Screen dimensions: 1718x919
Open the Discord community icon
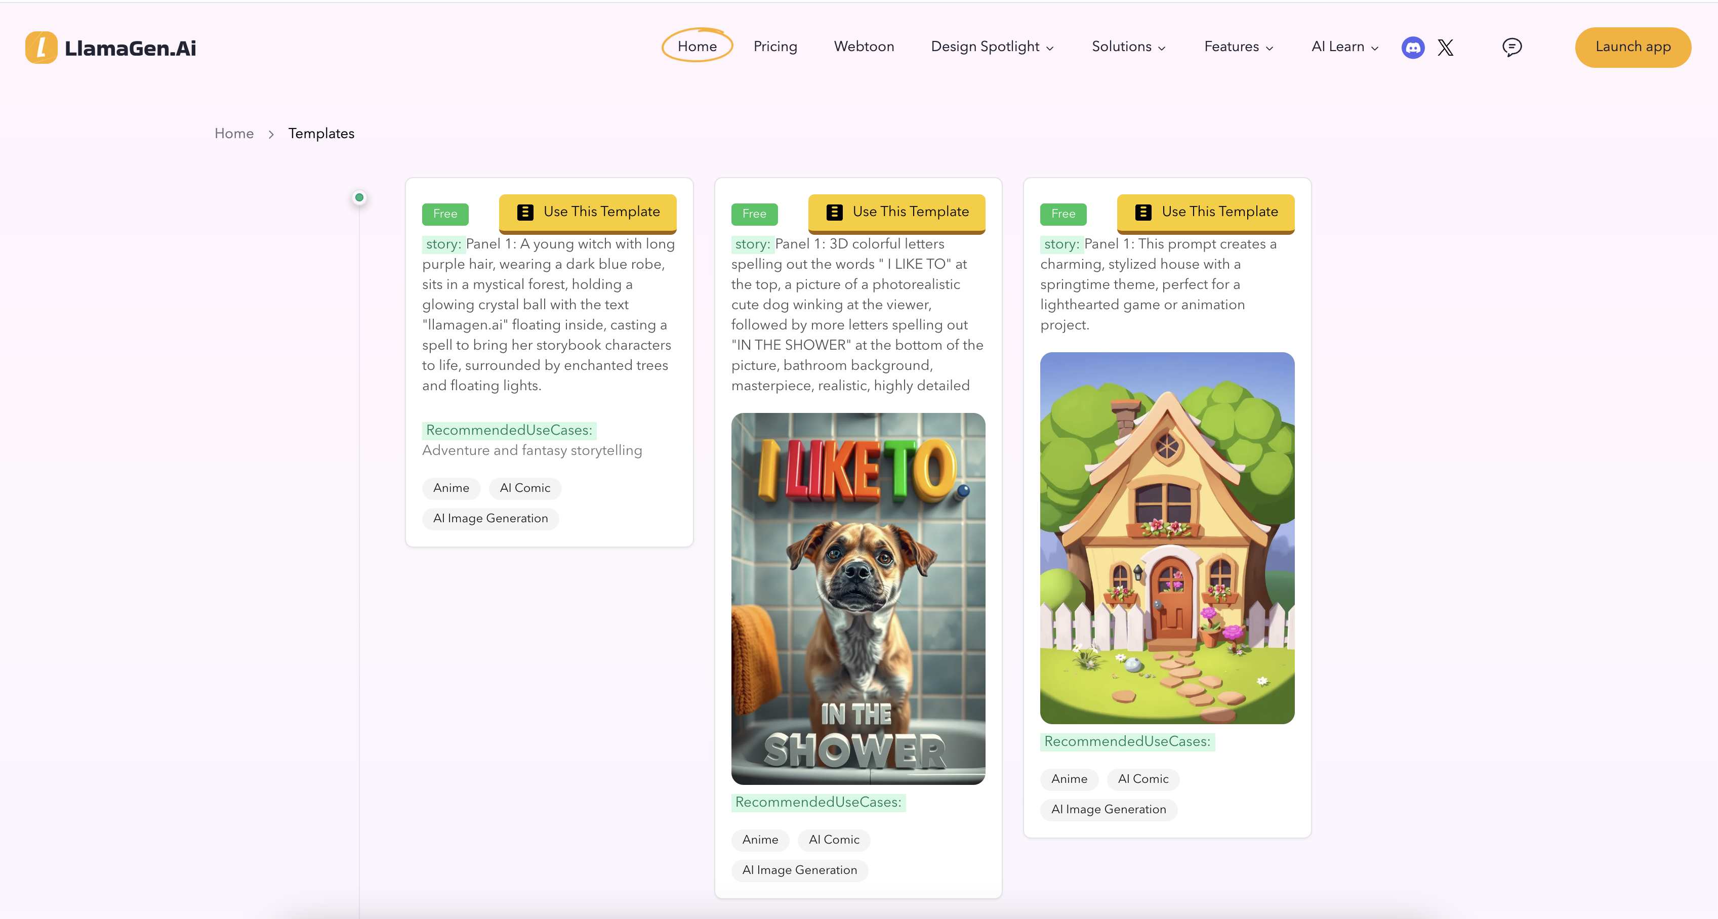pos(1413,48)
